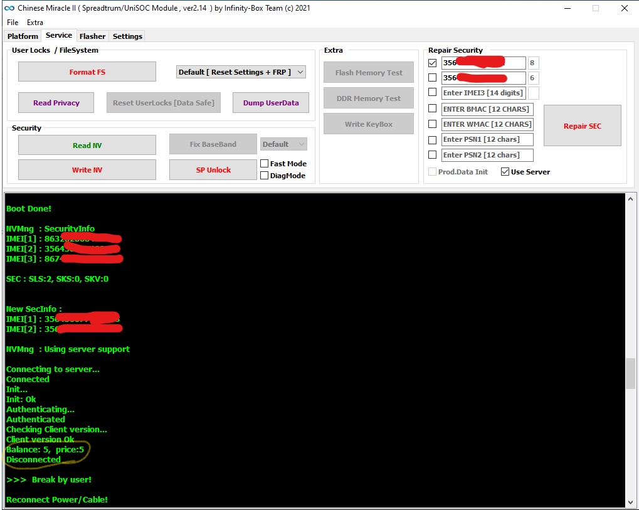
Task: Click IMEI2 check digit box showing 6
Action: coord(534,77)
